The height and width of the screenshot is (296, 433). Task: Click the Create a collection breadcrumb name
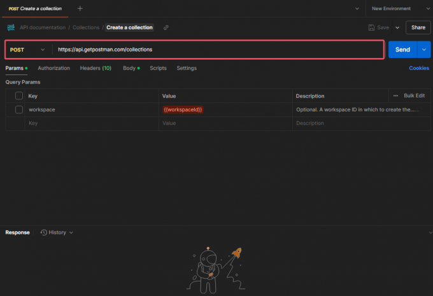coord(129,27)
